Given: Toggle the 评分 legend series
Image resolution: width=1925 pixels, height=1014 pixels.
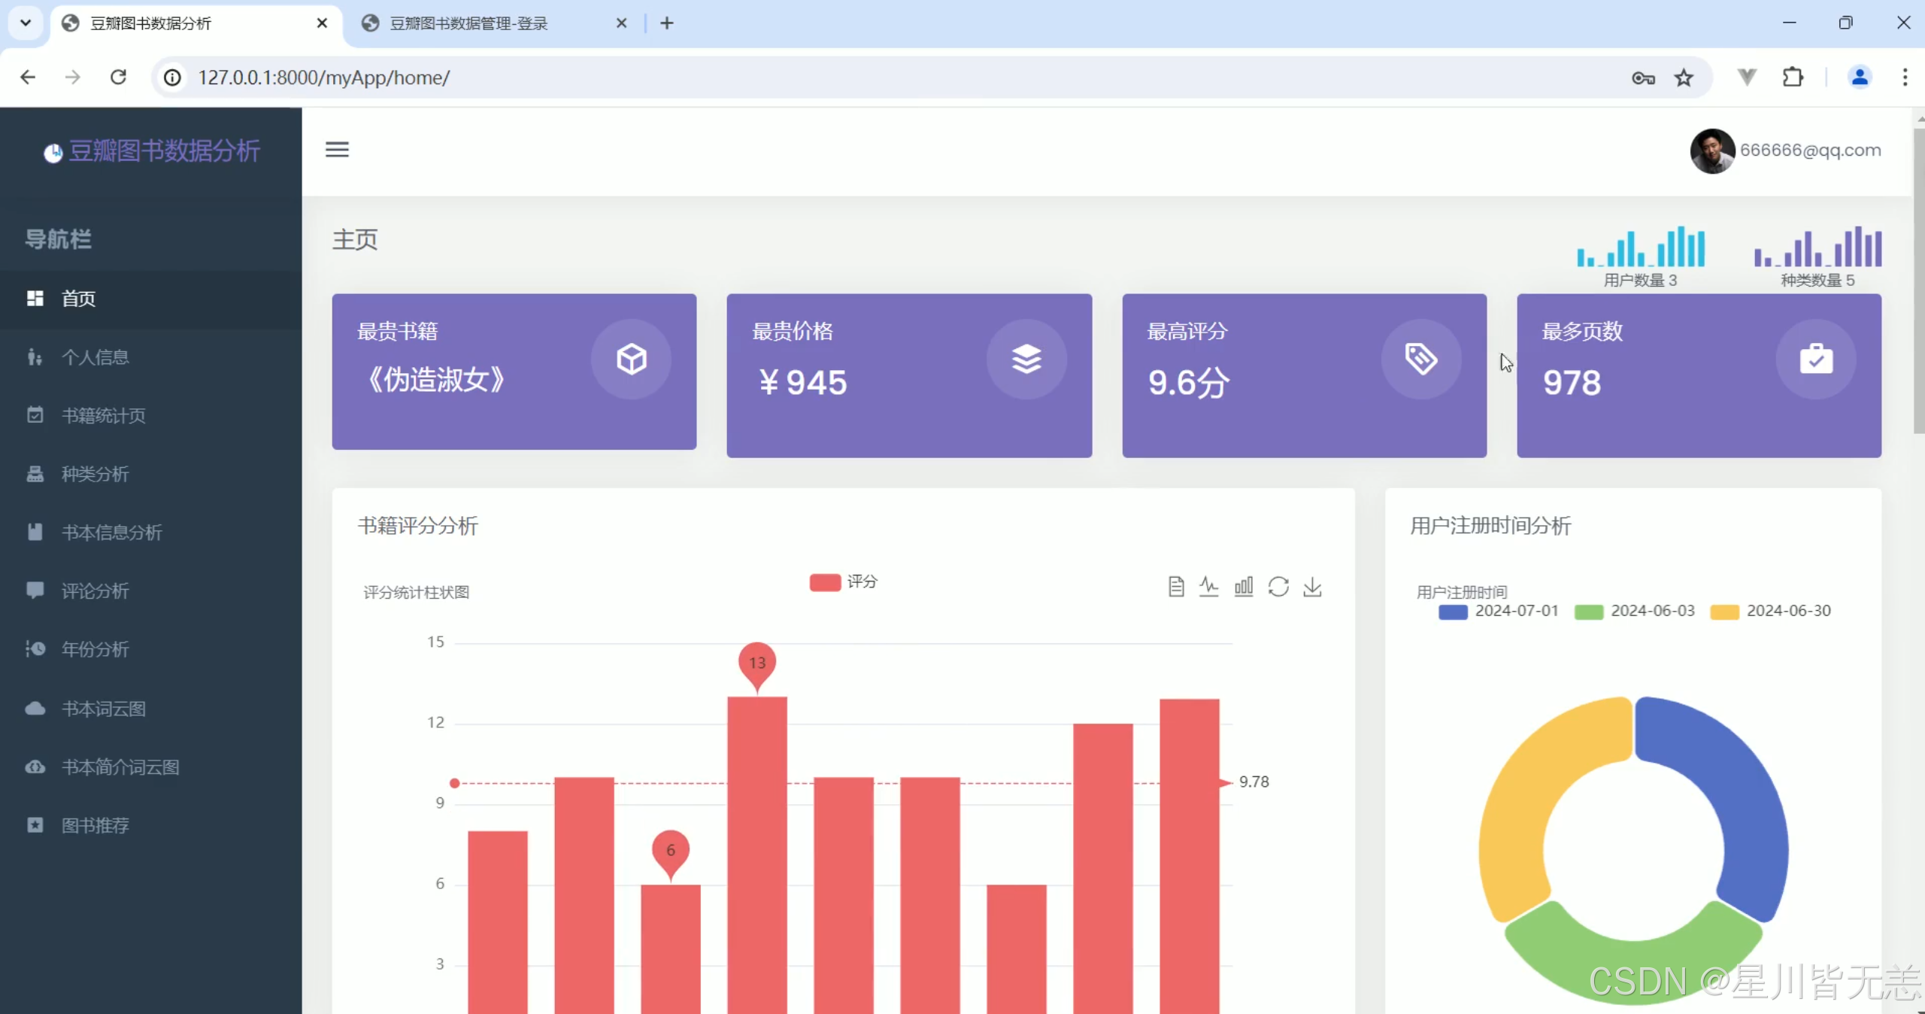Looking at the screenshot, I should [843, 582].
